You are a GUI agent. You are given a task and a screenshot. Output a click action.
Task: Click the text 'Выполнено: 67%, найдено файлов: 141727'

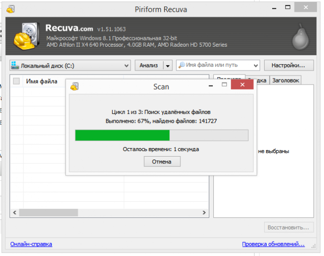point(161,121)
